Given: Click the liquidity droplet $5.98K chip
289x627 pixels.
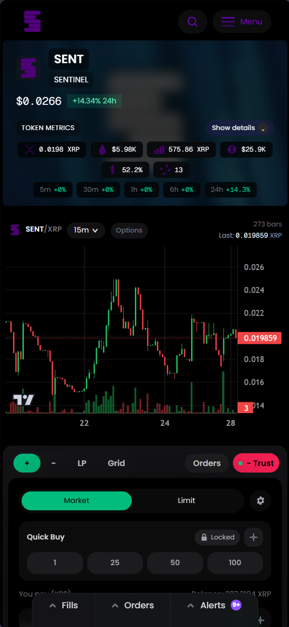Looking at the screenshot, I should pos(117,150).
